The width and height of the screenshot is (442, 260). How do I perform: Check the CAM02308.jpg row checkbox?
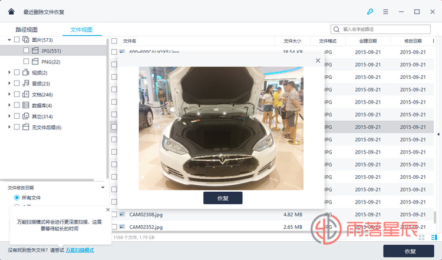[x=114, y=215]
